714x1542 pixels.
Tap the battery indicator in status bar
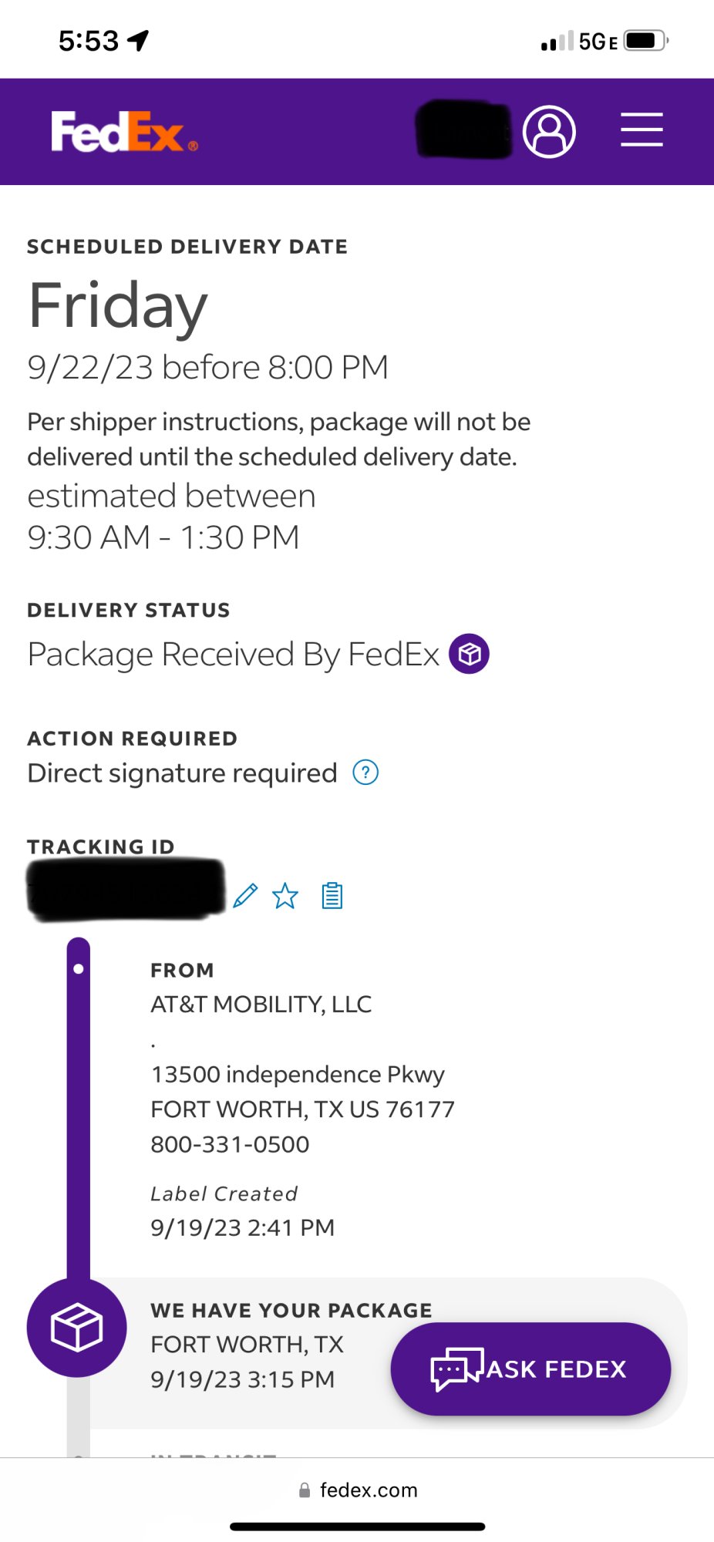click(x=645, y=40)
